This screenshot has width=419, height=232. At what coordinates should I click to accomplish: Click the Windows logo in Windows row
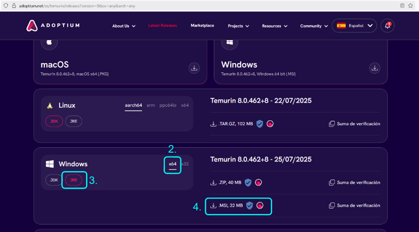click(50, 164)
